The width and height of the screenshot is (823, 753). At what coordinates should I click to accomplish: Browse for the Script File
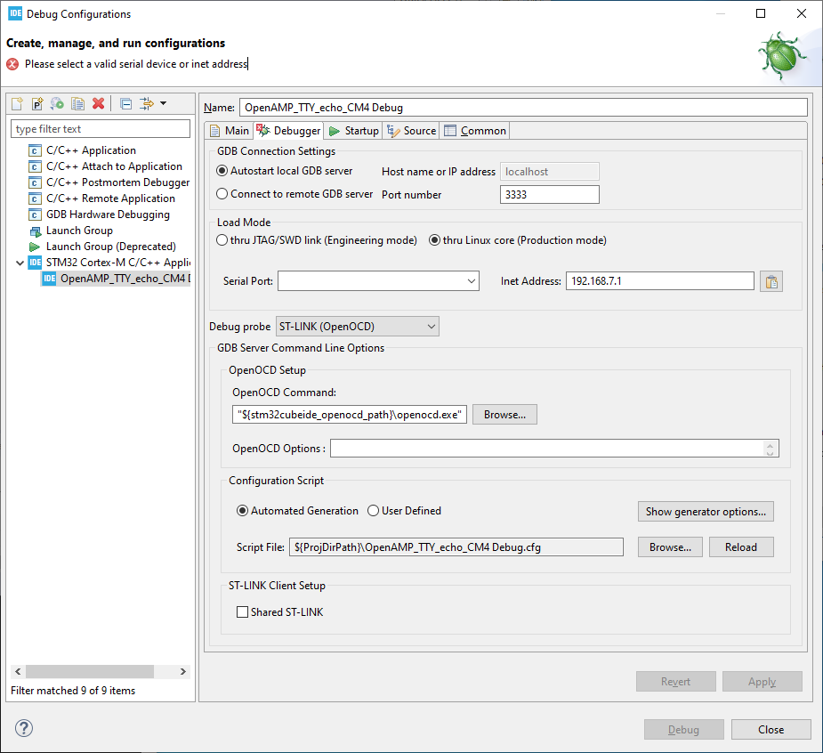tap(670, 547)
